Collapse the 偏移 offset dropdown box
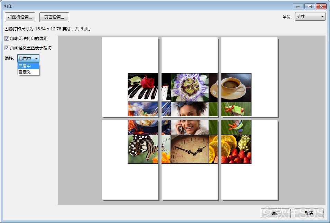 click(x=28, y=58)
